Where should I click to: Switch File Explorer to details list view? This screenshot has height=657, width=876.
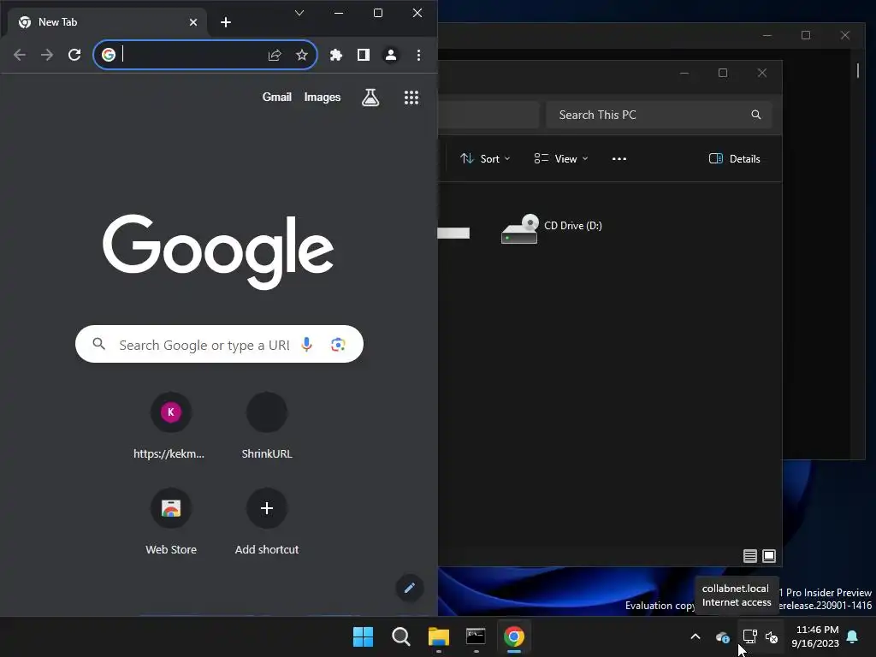[749, 556]
